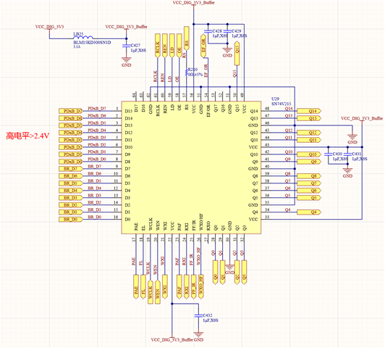385x348 pixels.
Task: Click the LB25 designator text
Action: pos(78,33)
